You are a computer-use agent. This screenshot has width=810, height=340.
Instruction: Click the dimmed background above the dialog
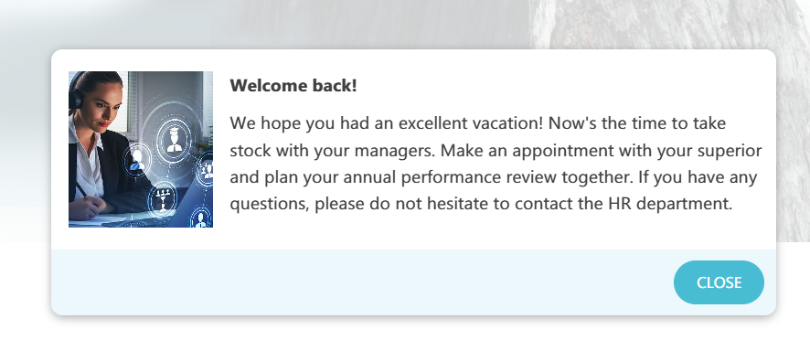(405, 23)
